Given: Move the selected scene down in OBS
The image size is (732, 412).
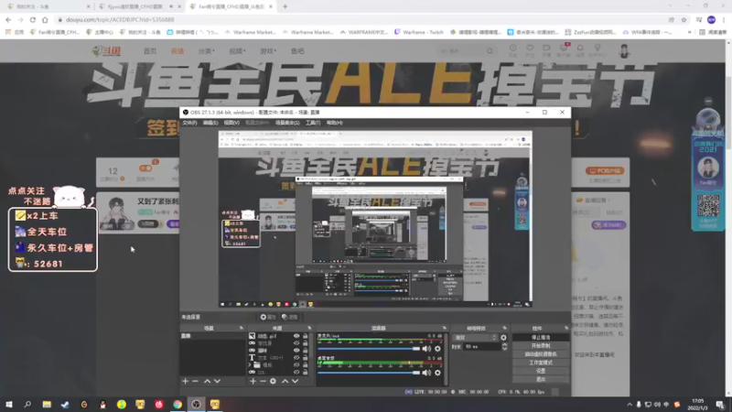Looking at the screenshot, I should click(x=217, y=381).
